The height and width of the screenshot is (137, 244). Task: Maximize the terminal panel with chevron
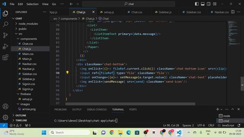click(233, 109)
